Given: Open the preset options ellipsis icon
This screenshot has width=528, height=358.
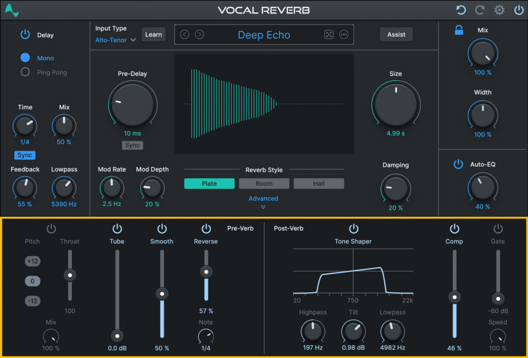Looking at the screenshot, I should tap(343, 34).
